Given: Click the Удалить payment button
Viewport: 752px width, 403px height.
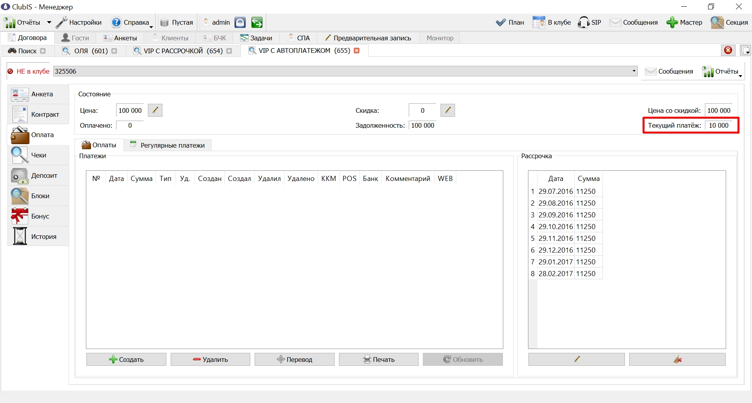Looking at the screenshot, I should click(210, 359).
